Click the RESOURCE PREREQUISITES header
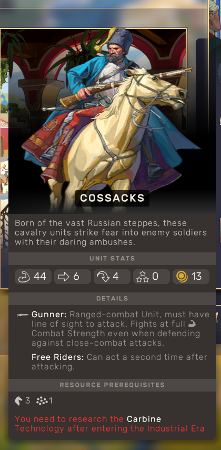This screenshot has height=450, width=221. [x=112, y=385]
